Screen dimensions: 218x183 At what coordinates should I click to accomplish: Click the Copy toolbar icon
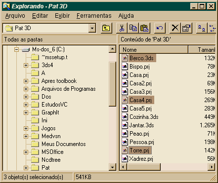click(x=133, y=28)
